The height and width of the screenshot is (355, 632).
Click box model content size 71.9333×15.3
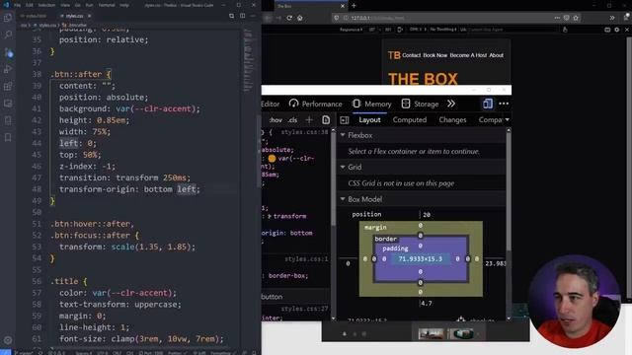[x=421, y=258]
